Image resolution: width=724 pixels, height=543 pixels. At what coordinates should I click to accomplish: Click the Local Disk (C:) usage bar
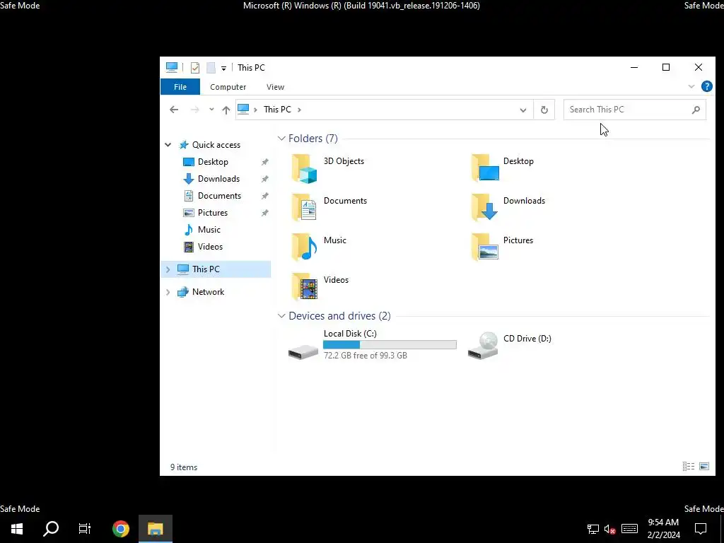[x=390, y=344]
